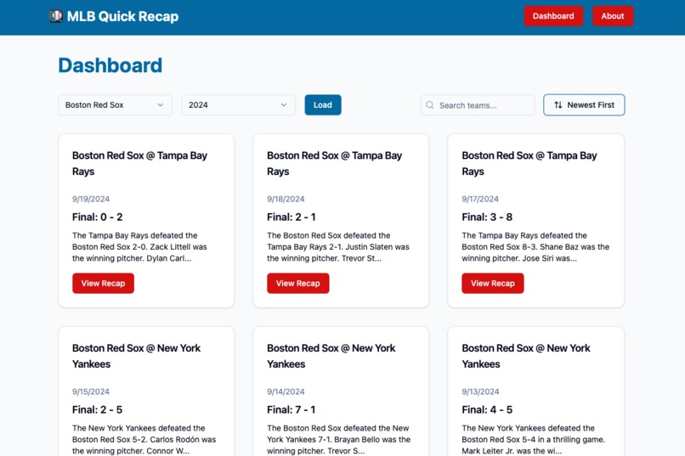The width and height of the screenshot is (685, 456).
Task: Click the 9/13 card title Boston Red Sox @ New York Yankees
Action: [x=526, y=356]
